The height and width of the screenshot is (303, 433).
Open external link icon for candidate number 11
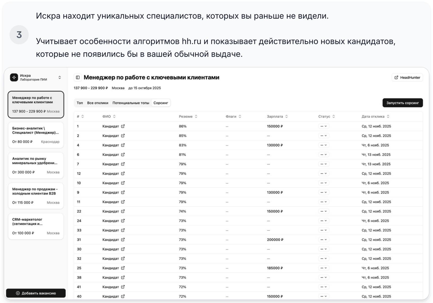pyautogui.click(x=123, y=202)
